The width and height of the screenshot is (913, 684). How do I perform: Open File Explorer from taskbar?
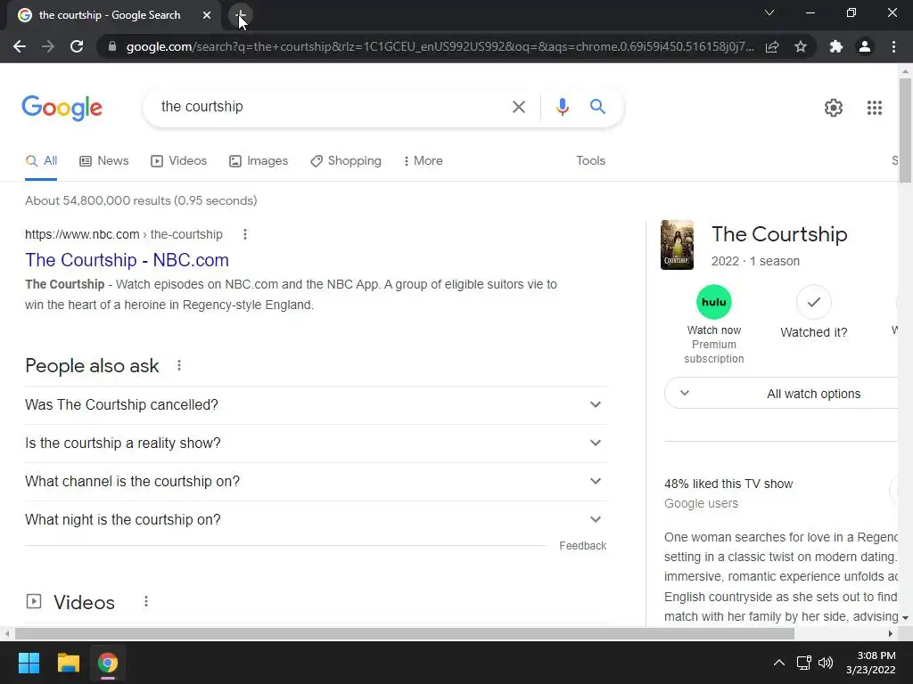(x=68, y=663)
